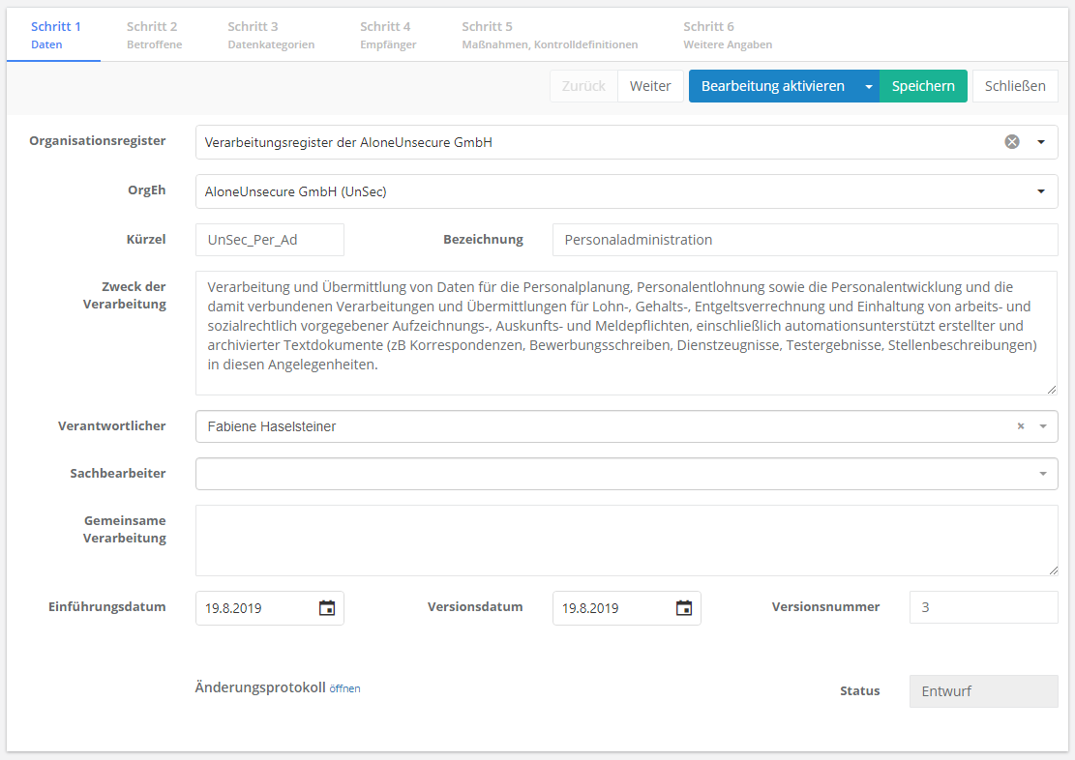Image resolution: width=1075 pixels, height=760 pixels.
Task: Click the Bearbeitung aktivieren button
Action: [x=772, y=86]
